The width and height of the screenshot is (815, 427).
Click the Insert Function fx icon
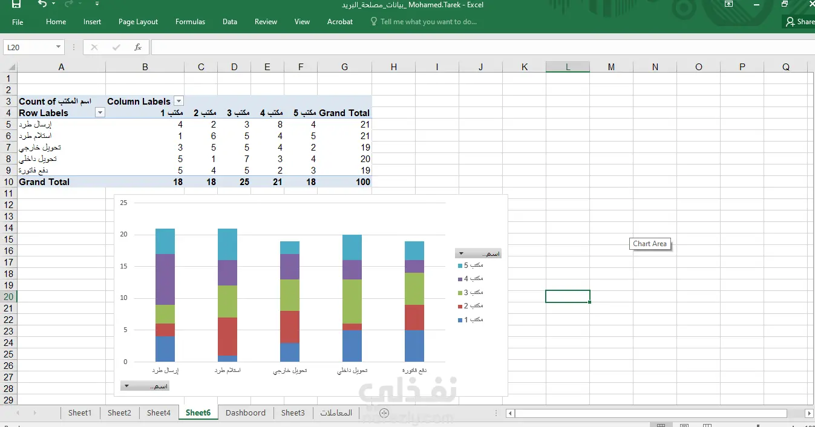pos(138,47)
